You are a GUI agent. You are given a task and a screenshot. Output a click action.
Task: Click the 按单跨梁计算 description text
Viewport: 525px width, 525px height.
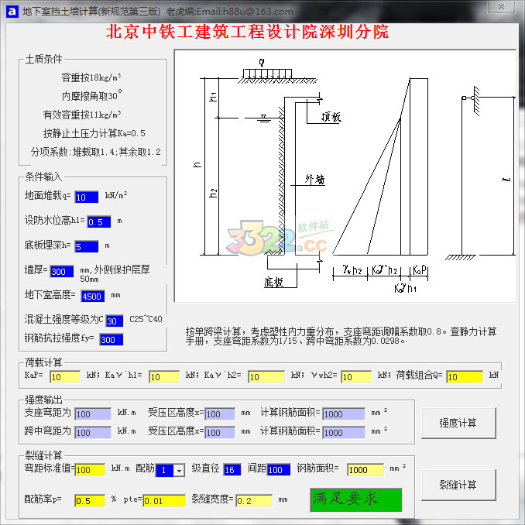point(341,336)
